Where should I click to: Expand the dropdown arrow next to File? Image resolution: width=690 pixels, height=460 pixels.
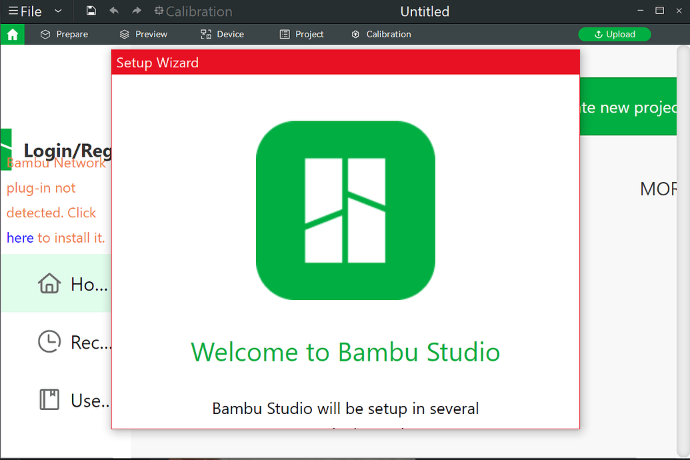(x=58, y=11)
